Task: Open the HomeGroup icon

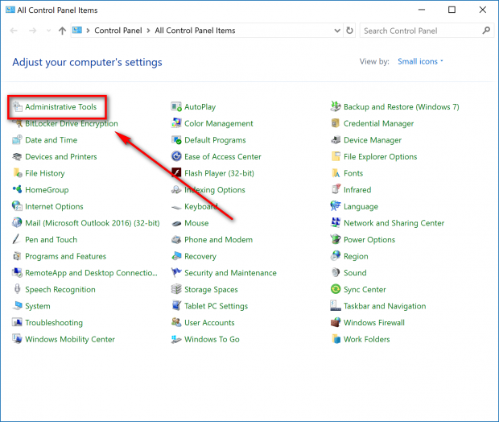Action: click(x=17, y=189)
